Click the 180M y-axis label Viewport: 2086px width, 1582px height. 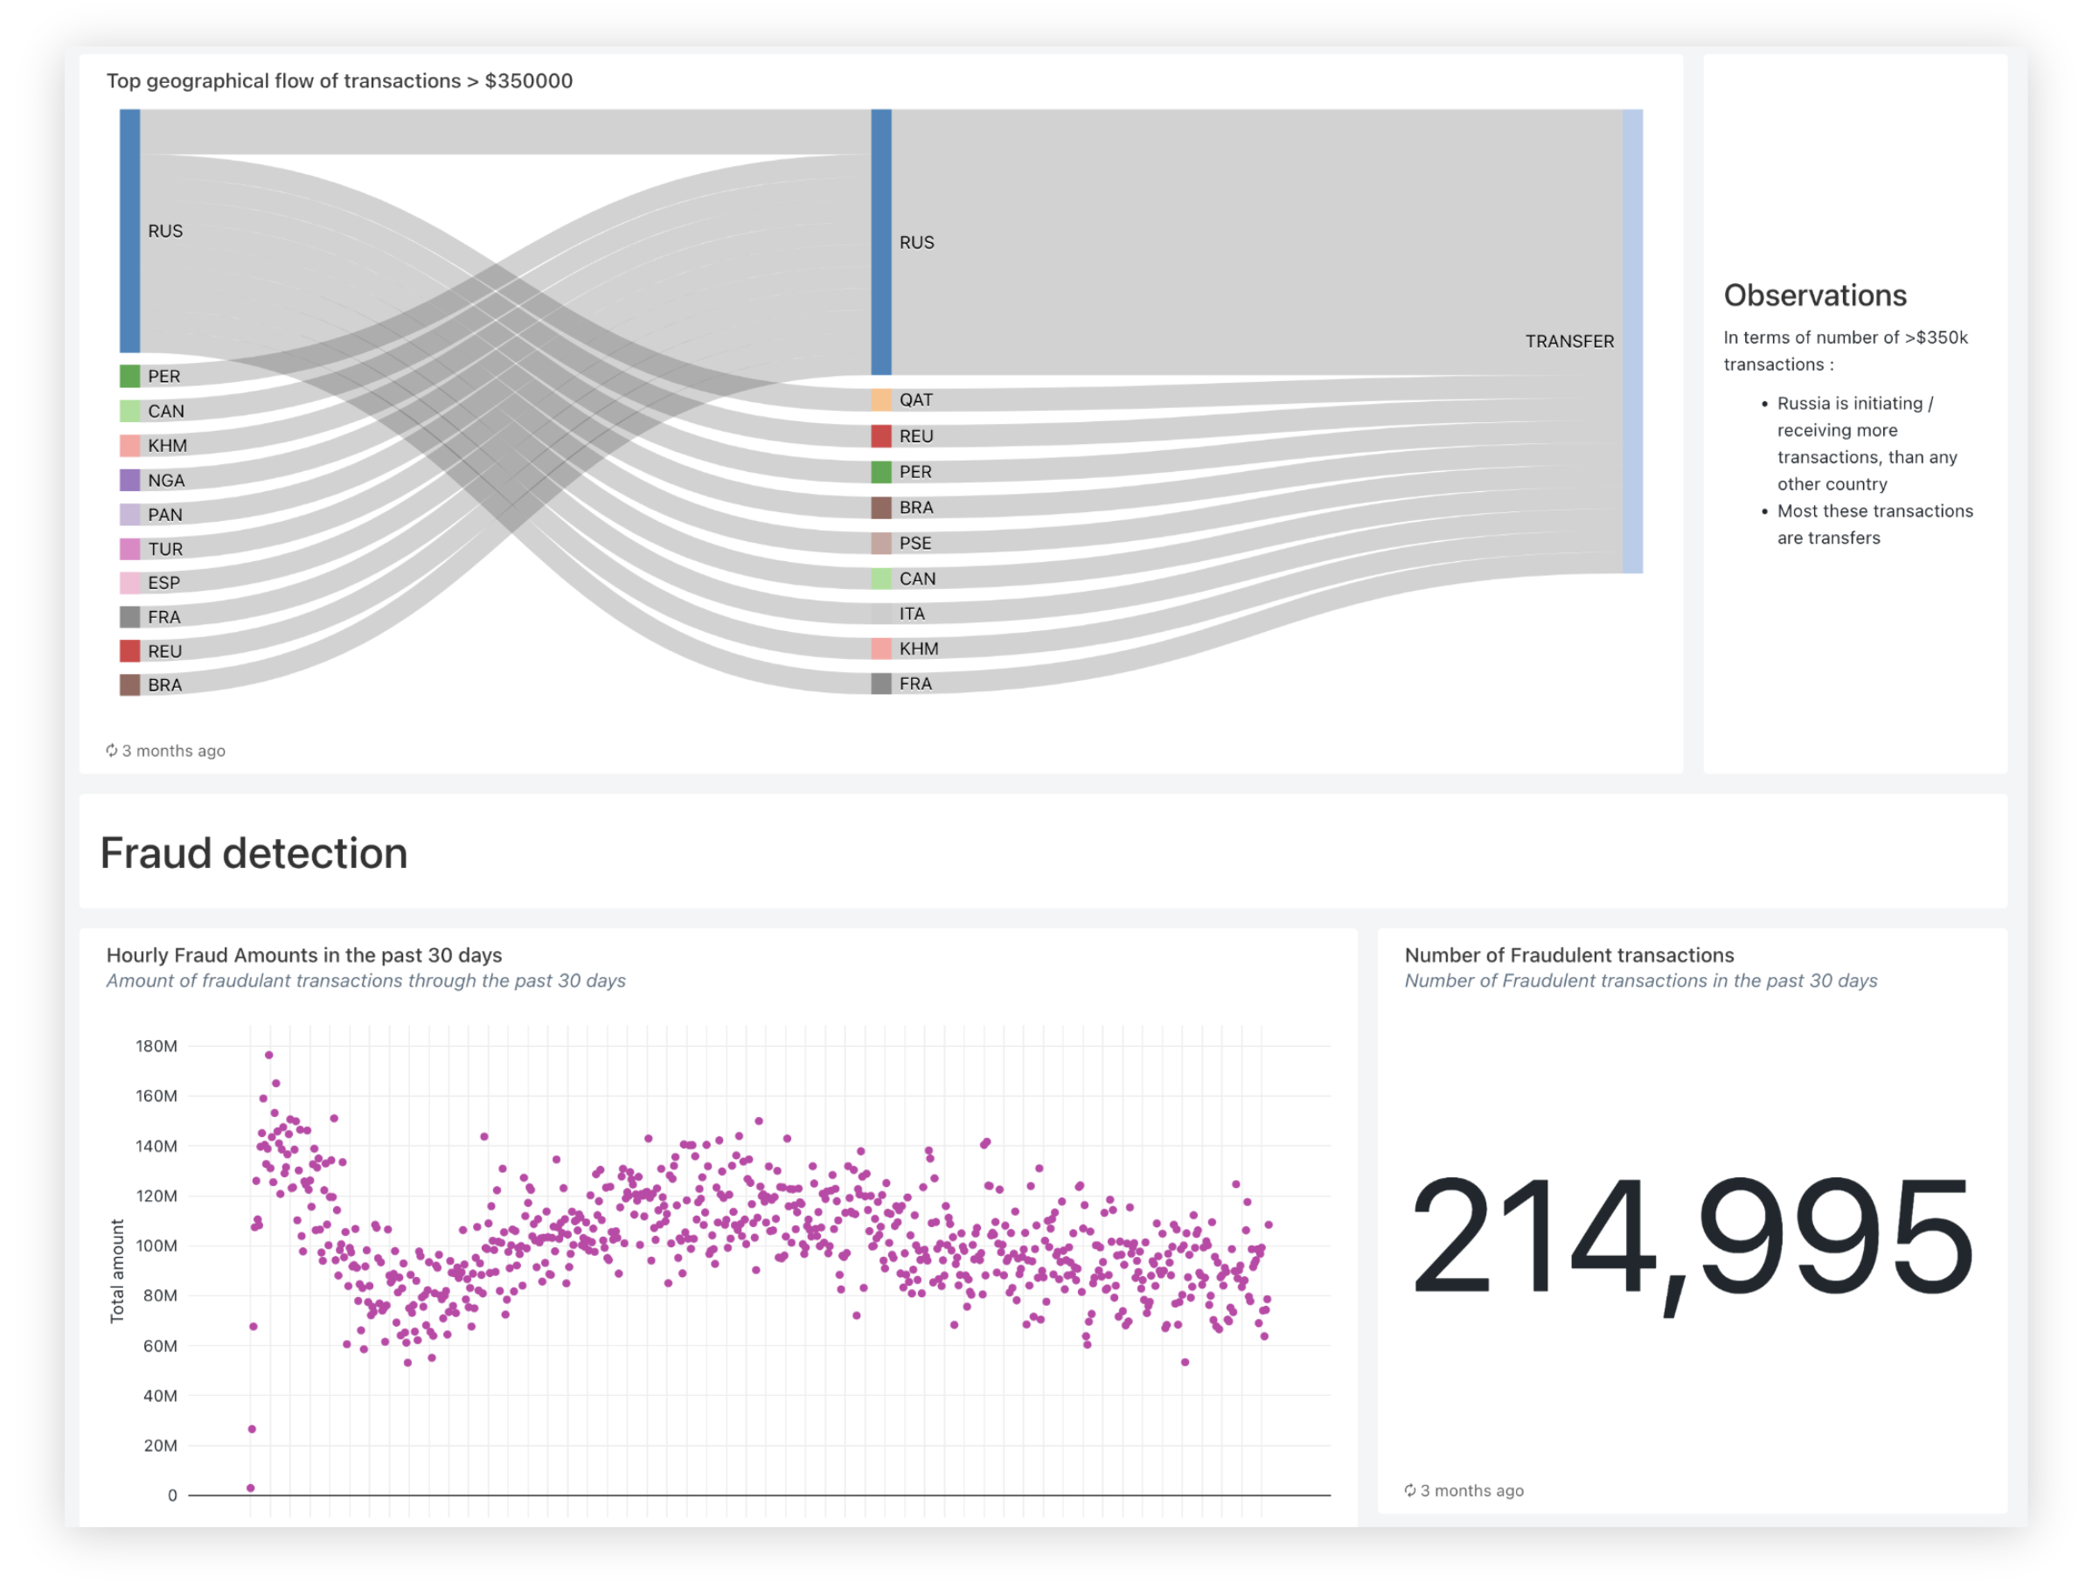156,1045
